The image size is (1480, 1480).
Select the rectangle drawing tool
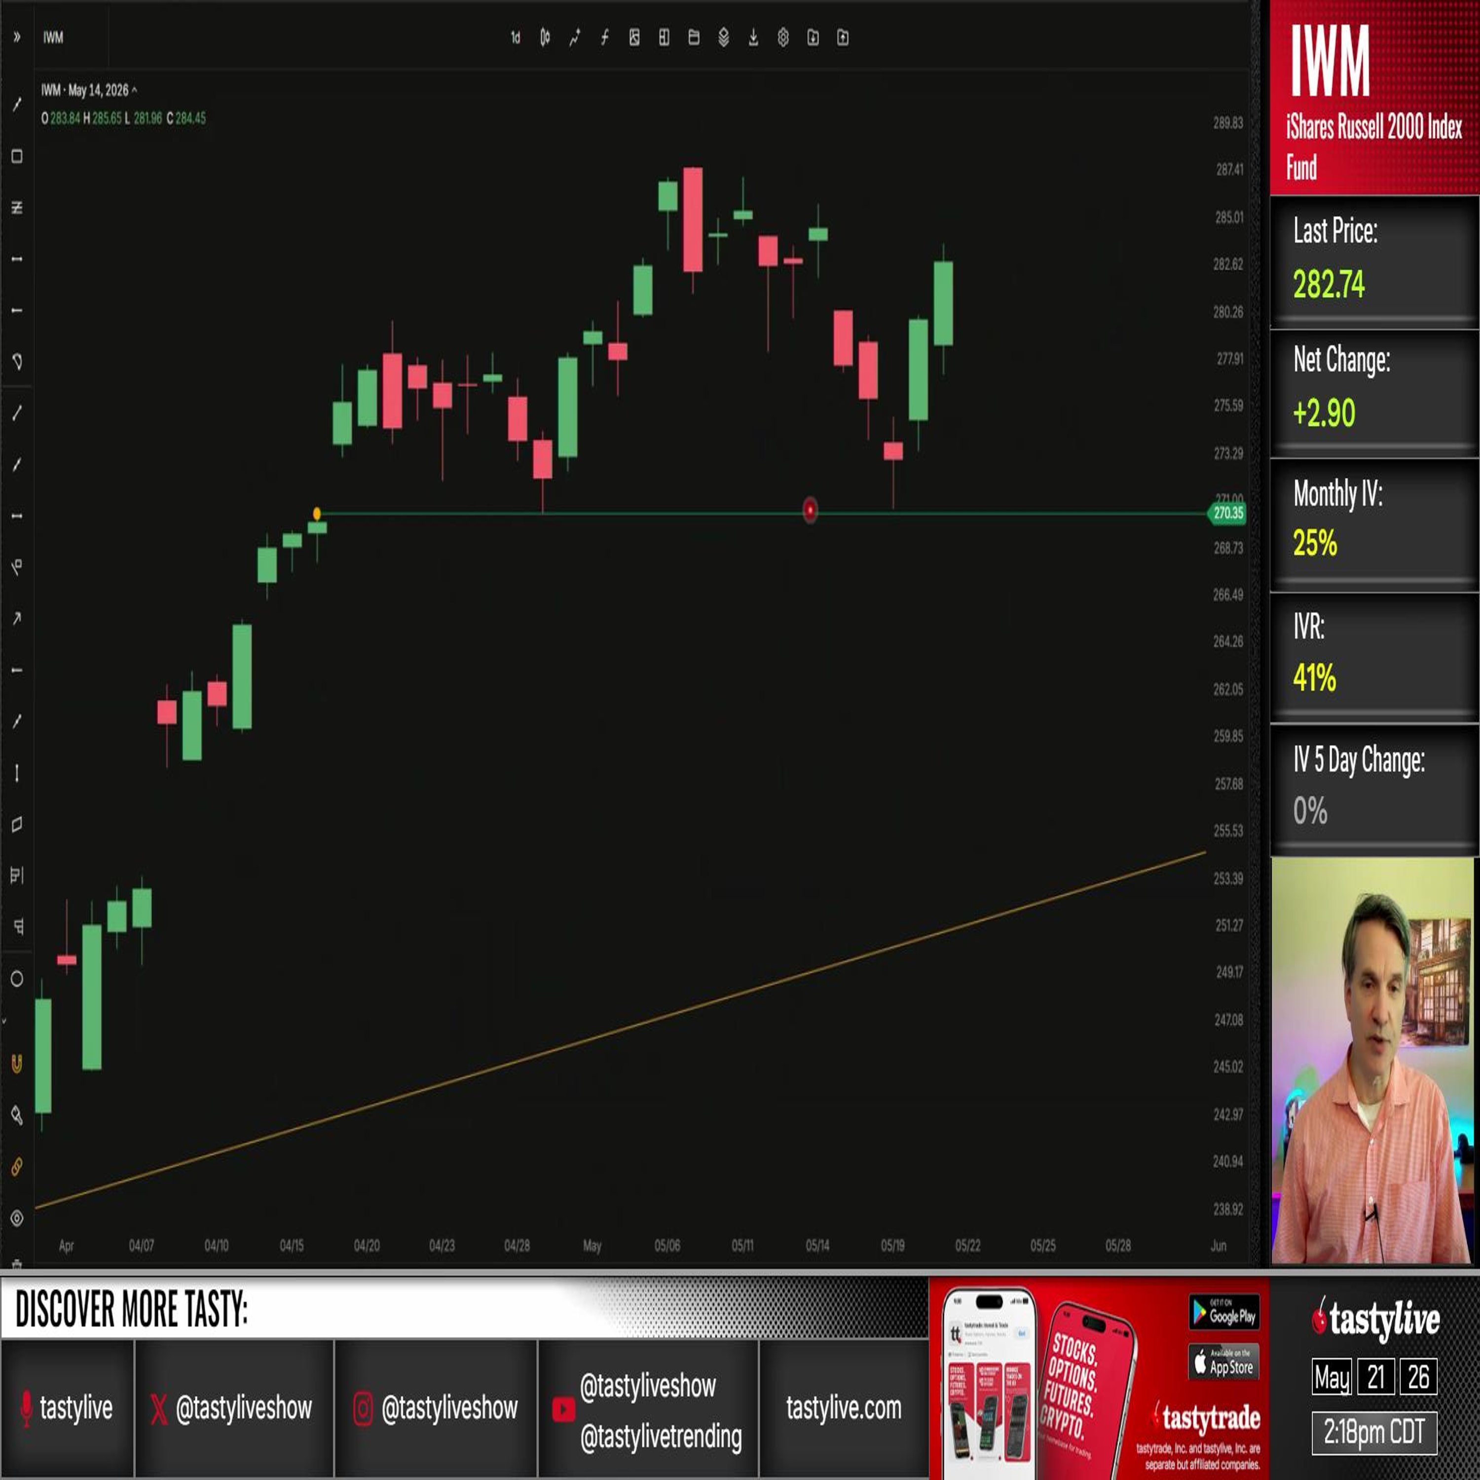click(17, 156)
